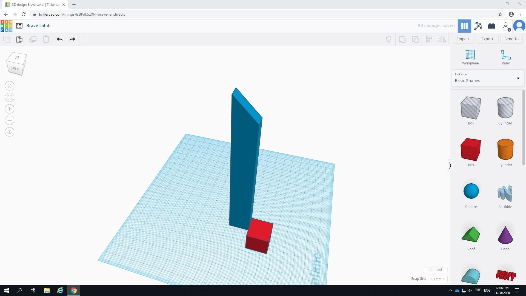Open the Bricks view icon
Image resolution: width=526 pixels, height=296 pixels.
(x=491, y=26)
